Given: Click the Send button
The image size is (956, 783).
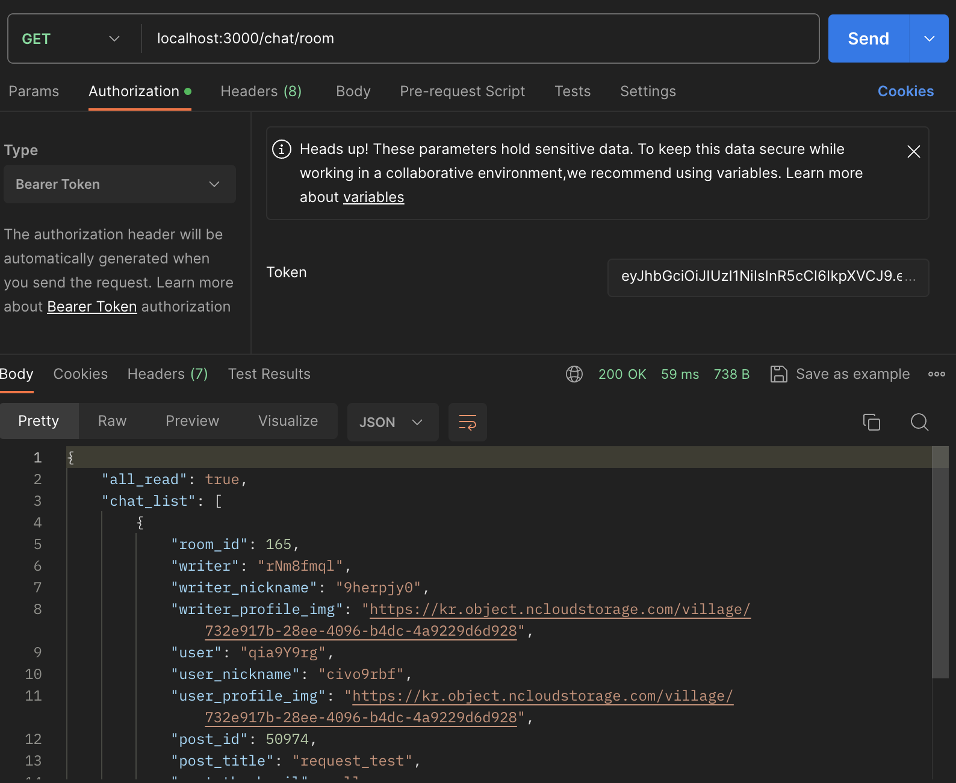Looking at the screenshot, I should 868,38.
